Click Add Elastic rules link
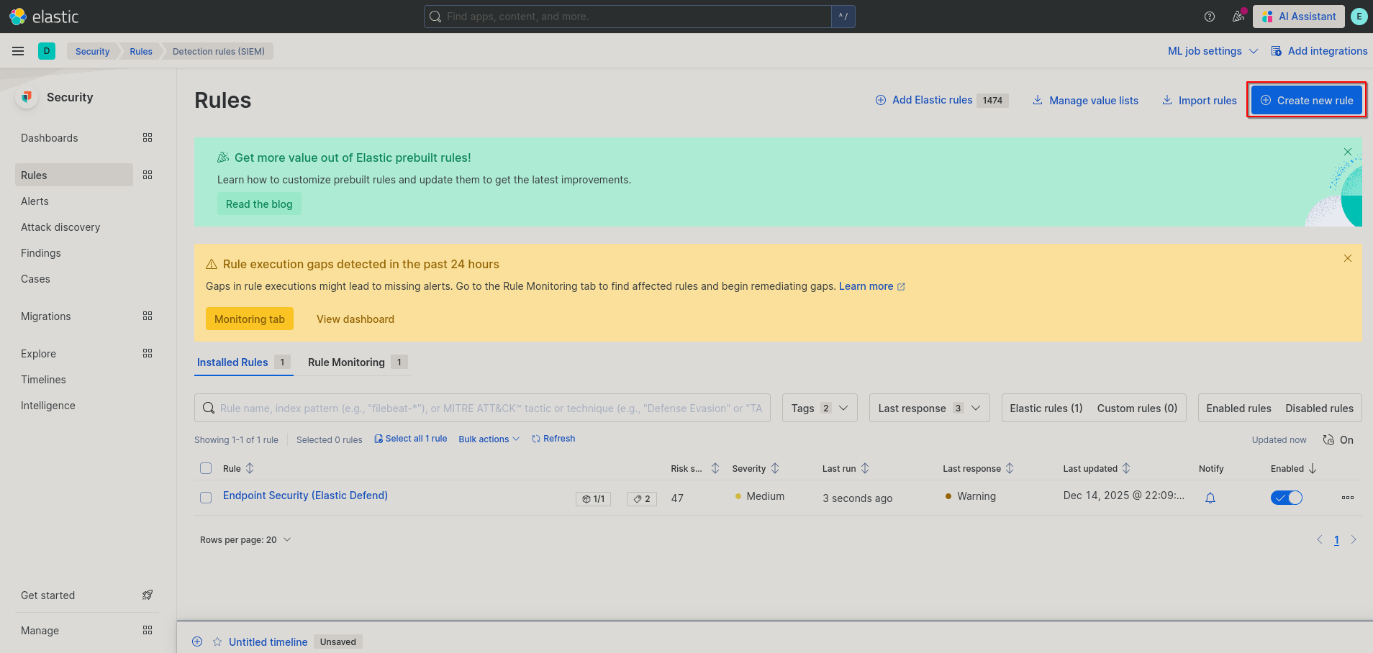This screenshot has height=653, width=1373. [941, 100]
